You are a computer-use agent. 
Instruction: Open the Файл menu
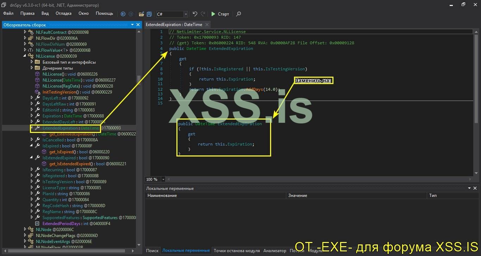coord(8,13)
